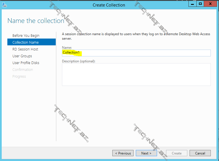219x161 pixels.
Task: Open the RD Session Host step
Action: [x=25, y=49]
